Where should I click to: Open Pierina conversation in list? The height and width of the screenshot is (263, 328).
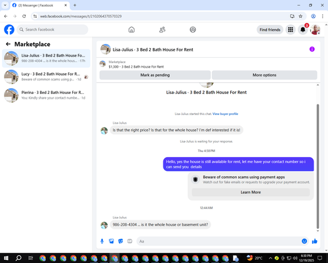pyautogui.click(x=46, y=95)
